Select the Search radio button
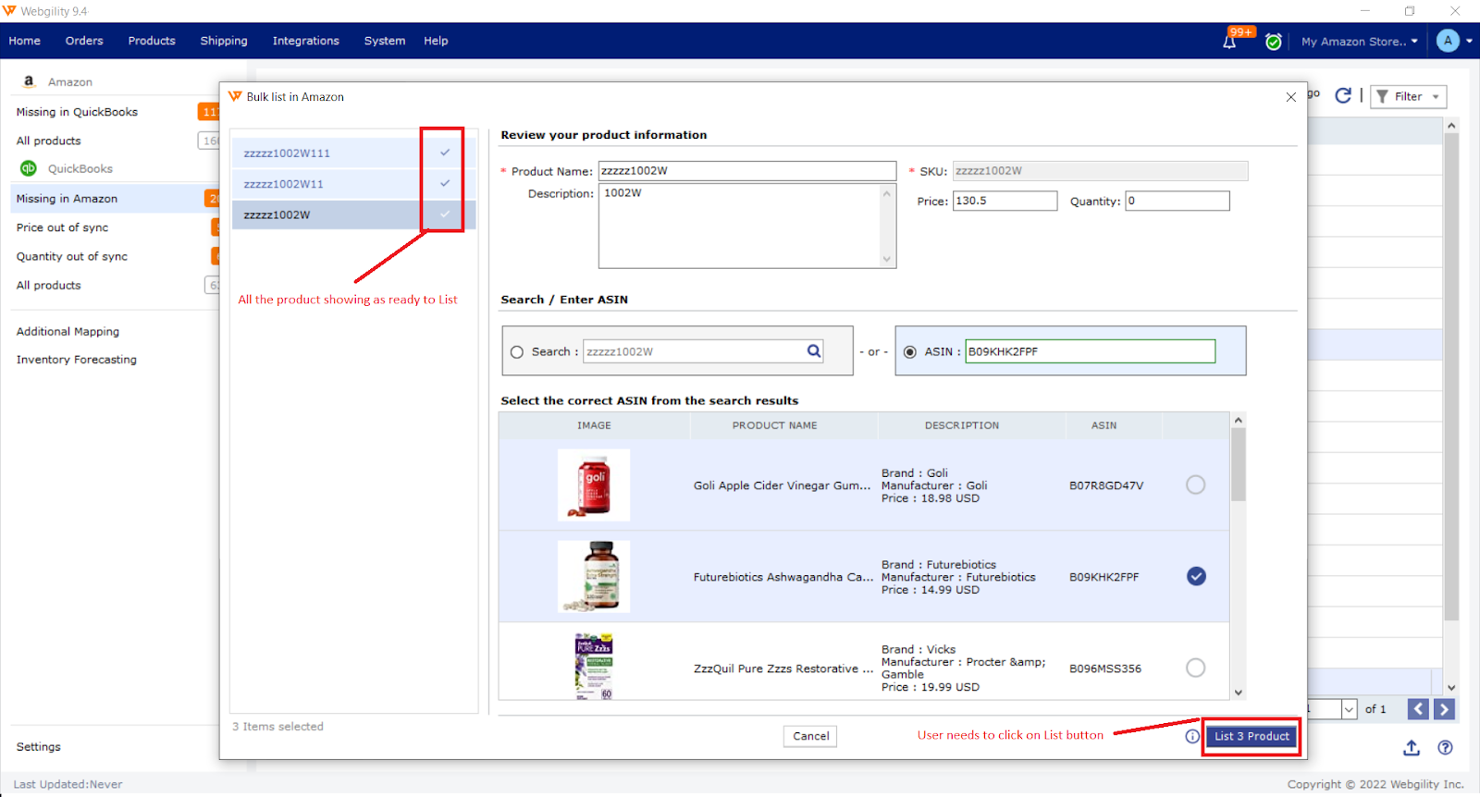The height and width of the screenshot is (797, 1480). [x=517, y=352]
